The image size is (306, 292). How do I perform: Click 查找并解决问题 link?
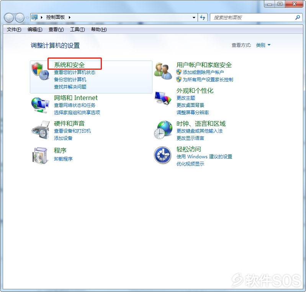70,87
